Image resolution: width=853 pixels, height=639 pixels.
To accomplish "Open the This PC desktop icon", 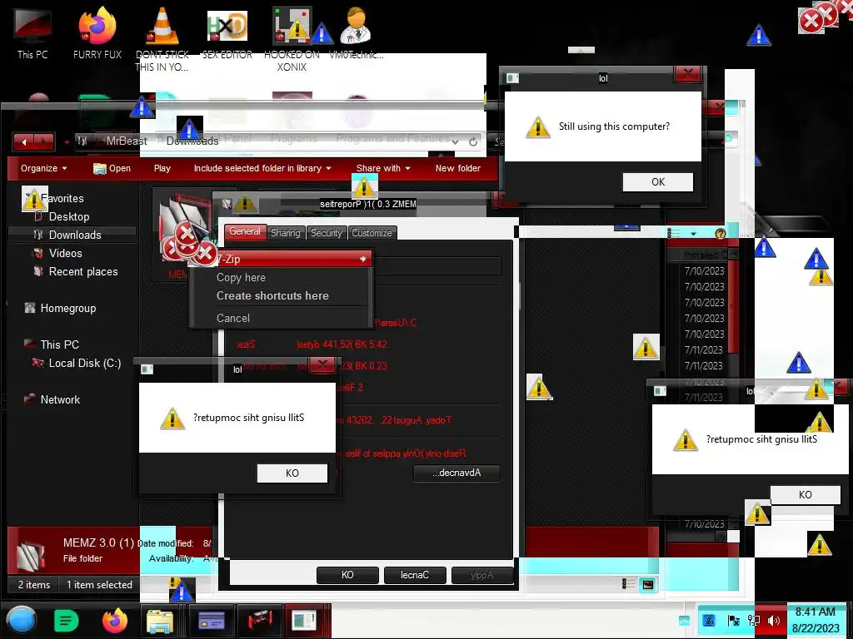I will click(x=32, y=32).
